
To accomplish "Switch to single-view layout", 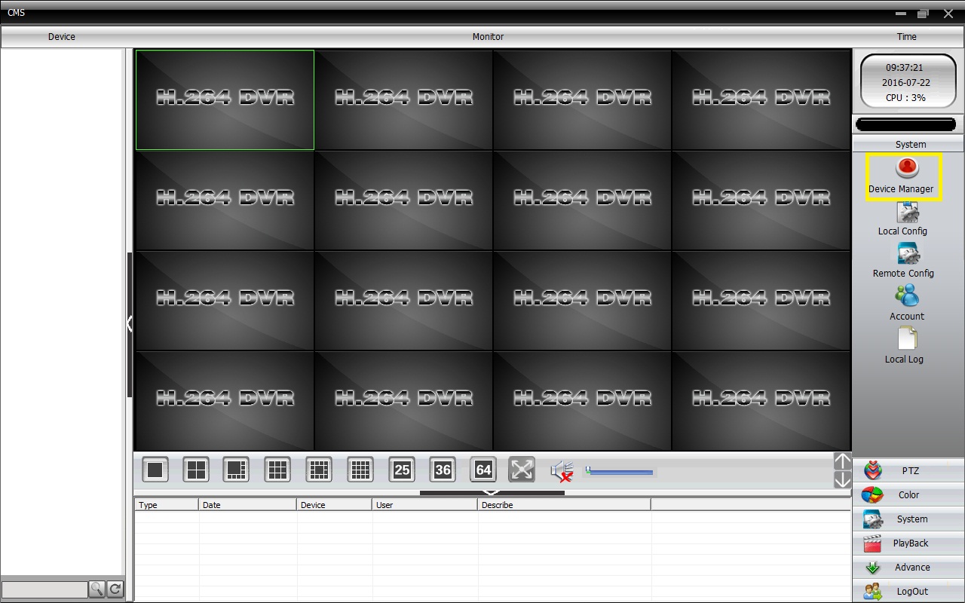I will point(155,470).
